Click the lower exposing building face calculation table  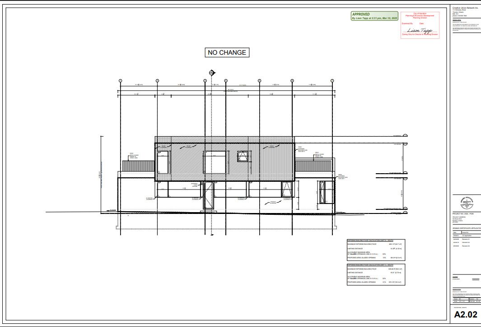point(376,274)
